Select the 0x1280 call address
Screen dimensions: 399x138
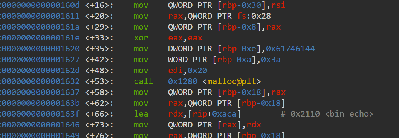(x=182, y=81)
